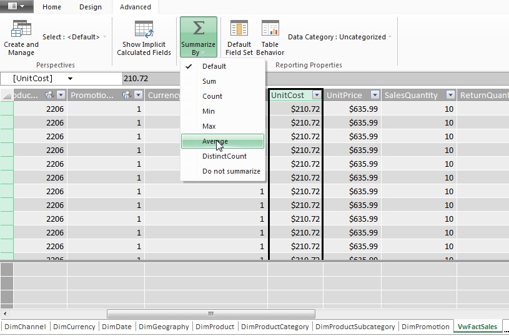
Task: Open the DimProduct sheet tab
Action: [x=215, y=327]
